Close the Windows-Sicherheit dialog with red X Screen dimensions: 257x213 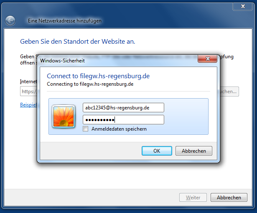point(208,59)
